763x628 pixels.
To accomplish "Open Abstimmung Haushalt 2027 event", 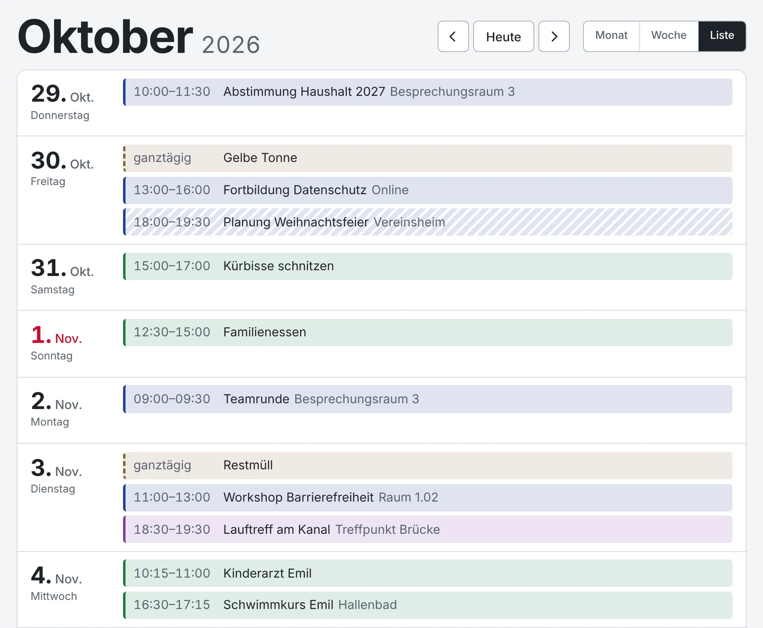I will 428,92.
